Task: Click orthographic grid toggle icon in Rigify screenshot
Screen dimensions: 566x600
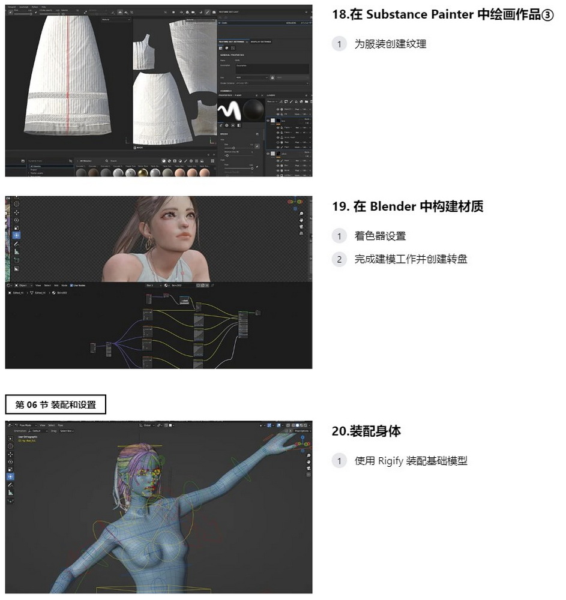Action: click(309, 475)
